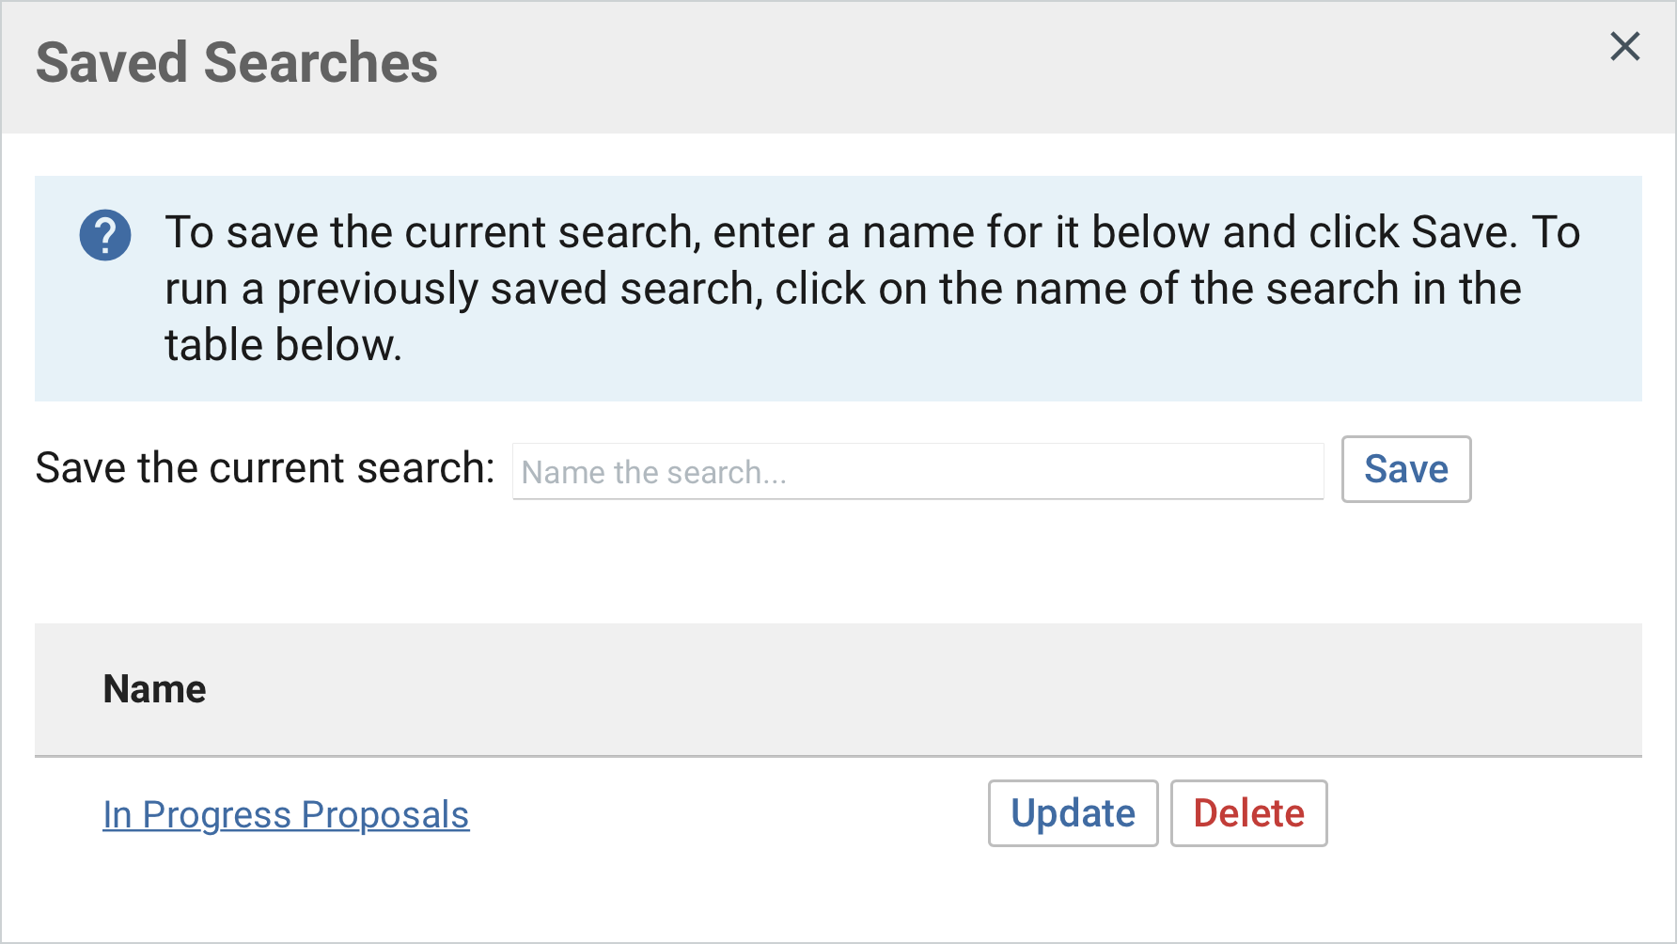Image resolution: width=1677 pixels, height=944 pixels.
Task: Delete the In Progress Proposals search
Action: point(1248,813)
